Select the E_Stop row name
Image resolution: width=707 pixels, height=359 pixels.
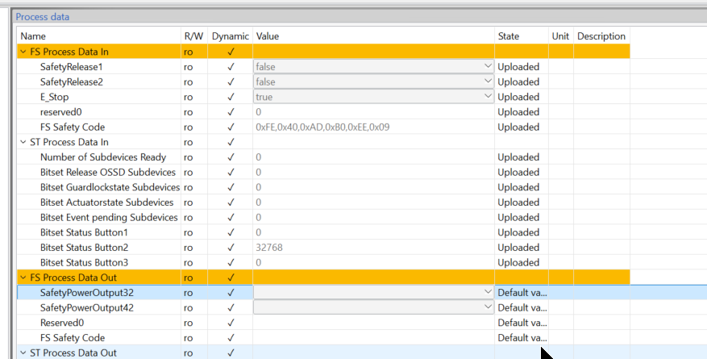[x=54, y=97]
